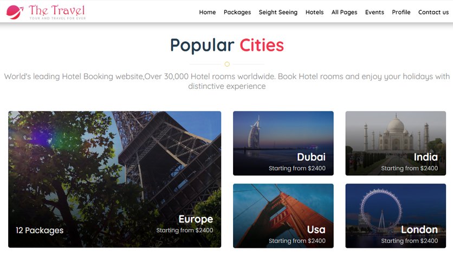The image size is (453, 262).
Task: Open the Usa Golden Gate card
Action: (283, 216)
